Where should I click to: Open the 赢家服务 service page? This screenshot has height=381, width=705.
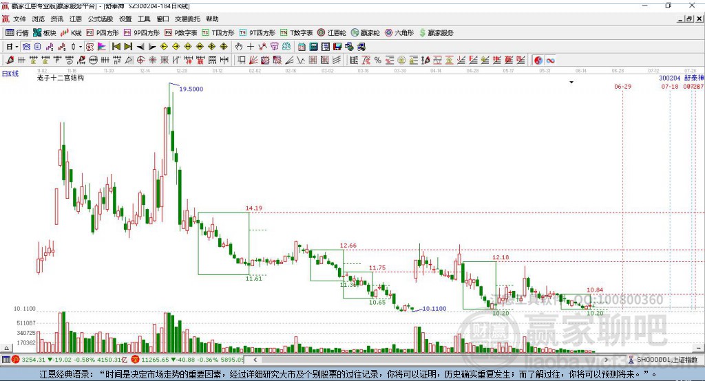436,33
